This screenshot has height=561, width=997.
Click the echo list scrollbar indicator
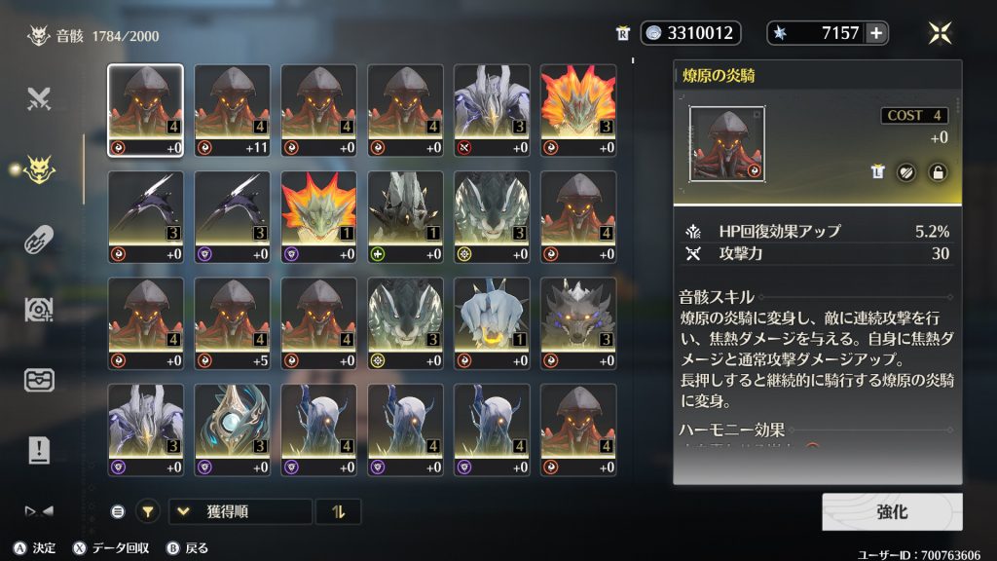pos(633,60)
